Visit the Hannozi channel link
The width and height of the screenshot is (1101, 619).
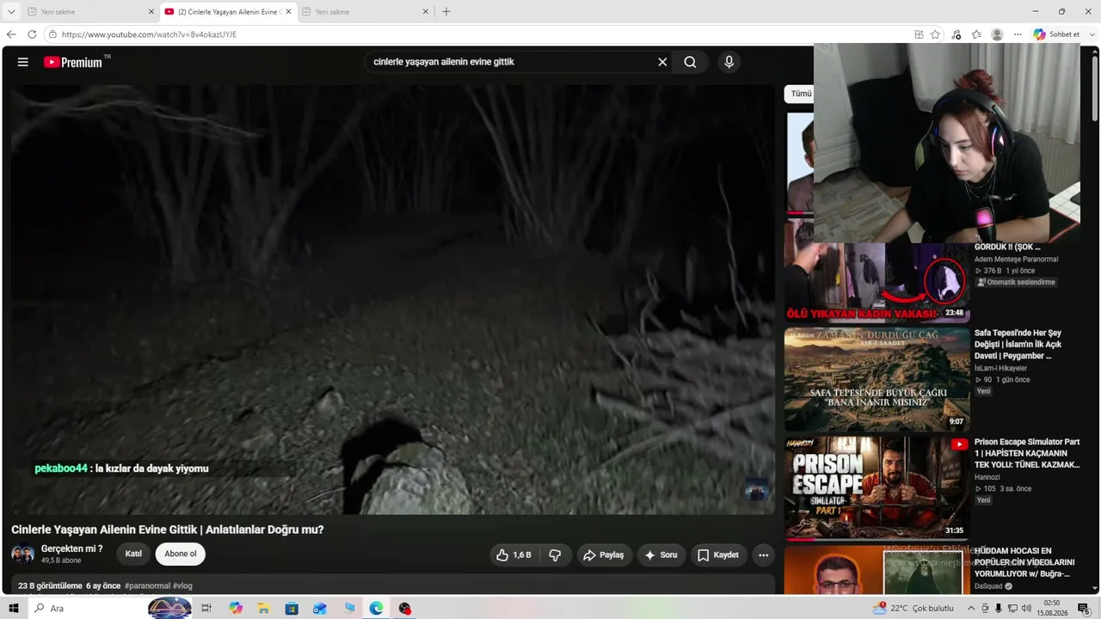[987, 477]
